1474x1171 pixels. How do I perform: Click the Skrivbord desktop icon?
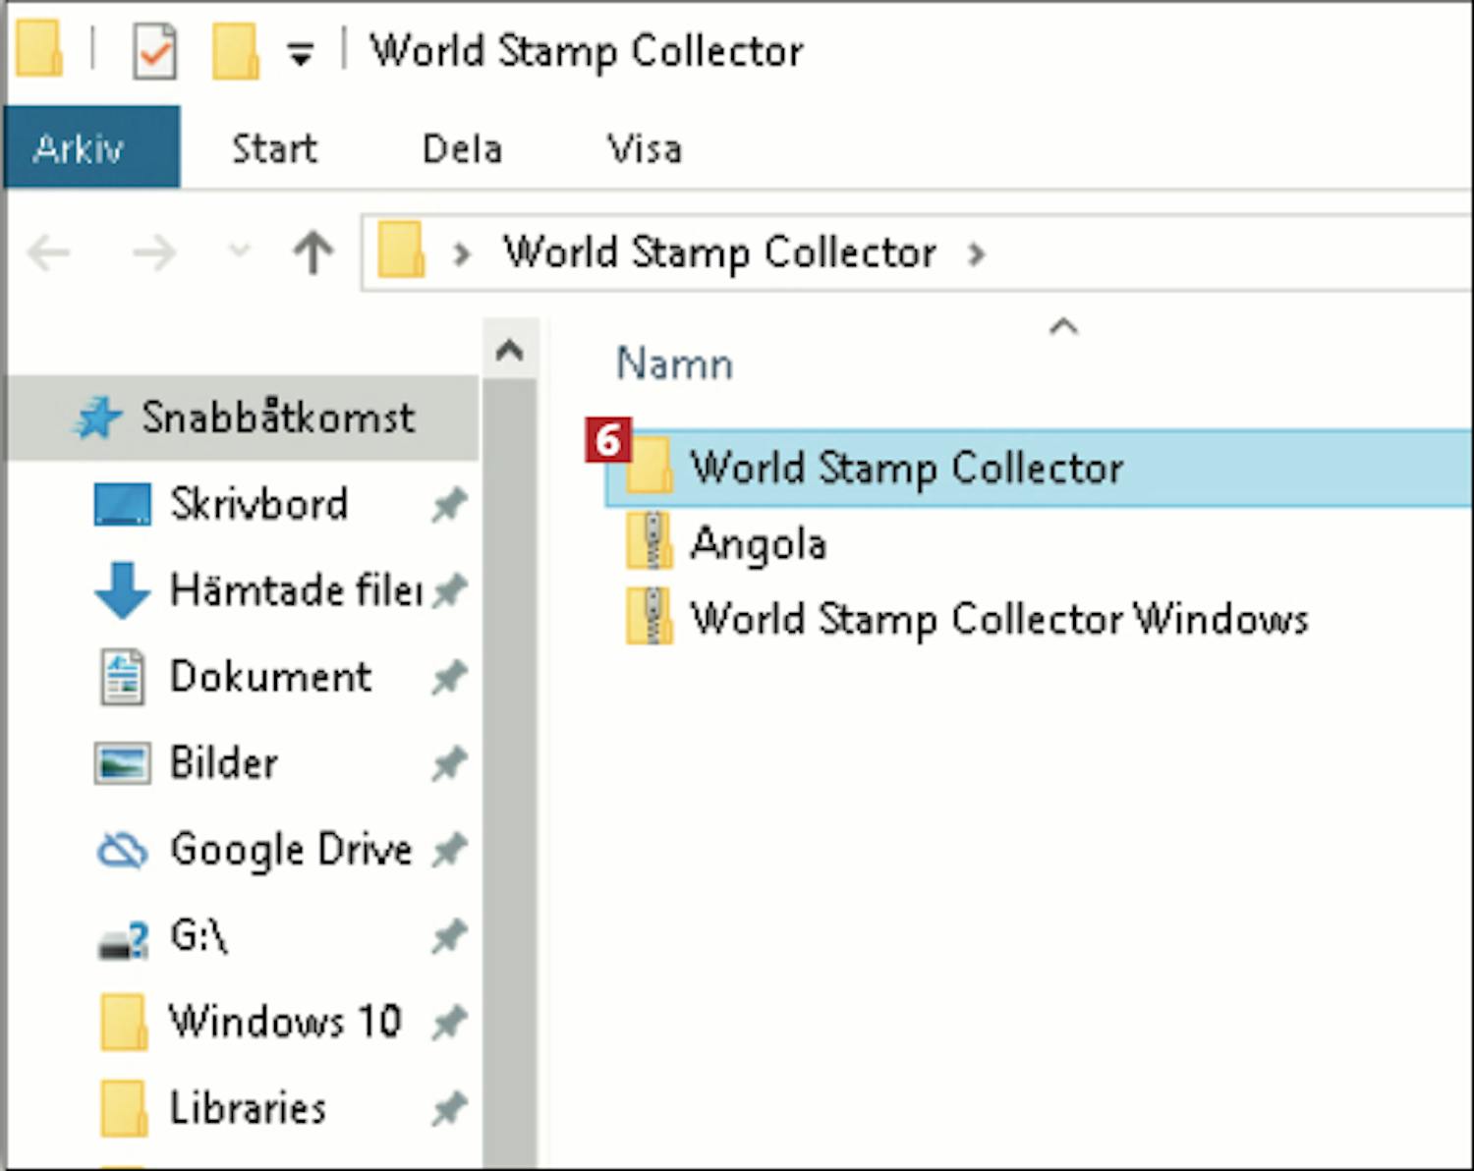pos(122,504)
